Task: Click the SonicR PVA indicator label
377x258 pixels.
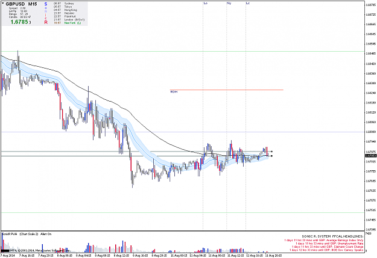Action: [x=10, y=234]
